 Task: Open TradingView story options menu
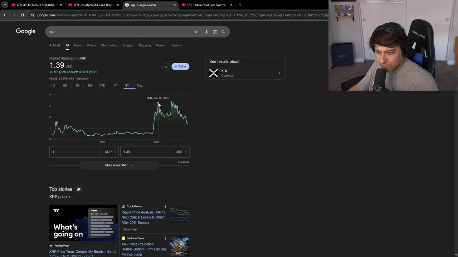[x=115, y=246]
